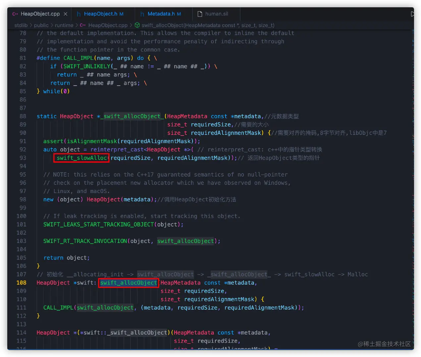Screen dimensions: 421x357
Task: Close the HeapObject.cpp tab
Action: point(66,14)
